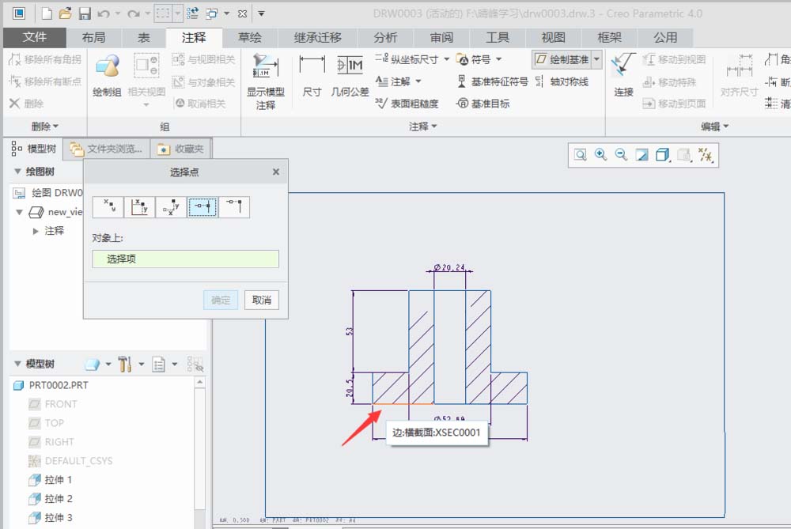Expand the 符号 dropdown arrow
The image size is (791, 529).
[x=499, y=59]
